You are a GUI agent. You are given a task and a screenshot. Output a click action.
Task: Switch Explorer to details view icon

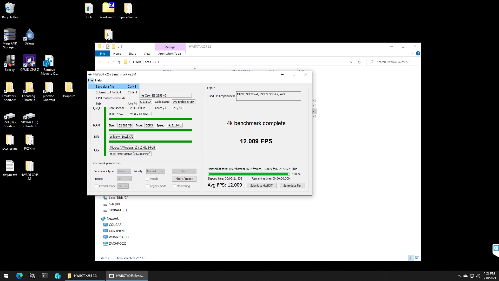point(411,258)
